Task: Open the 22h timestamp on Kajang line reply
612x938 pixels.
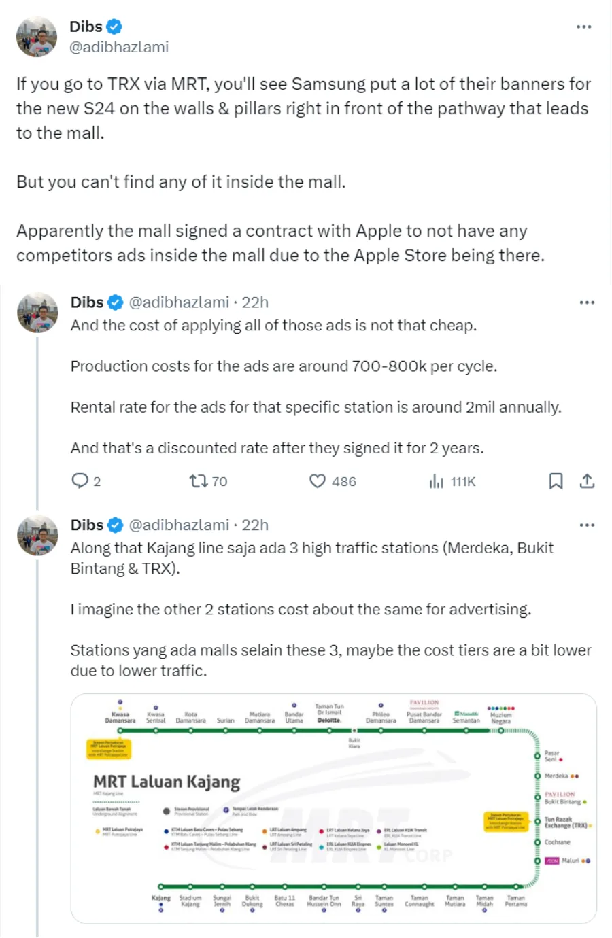Action: point(255,525)
